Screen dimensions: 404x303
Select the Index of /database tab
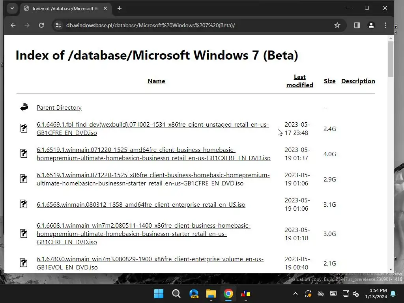66,9
